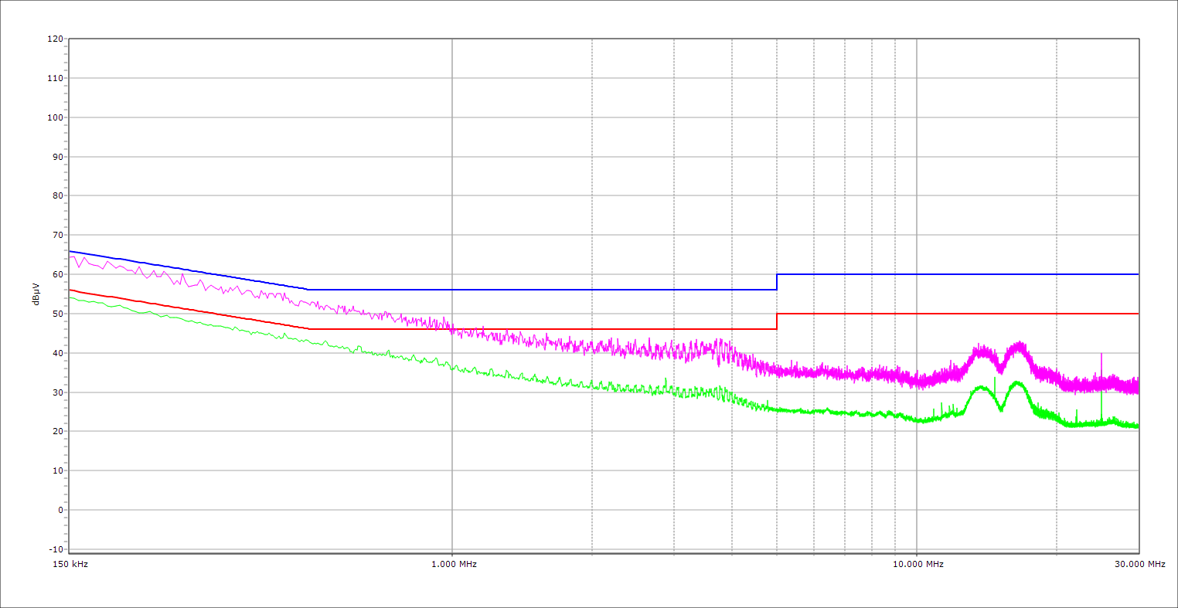Viewport: 1178px width, 608px height.
Task: Click the 100 value on the y-axis
Action: pos(55,117)
